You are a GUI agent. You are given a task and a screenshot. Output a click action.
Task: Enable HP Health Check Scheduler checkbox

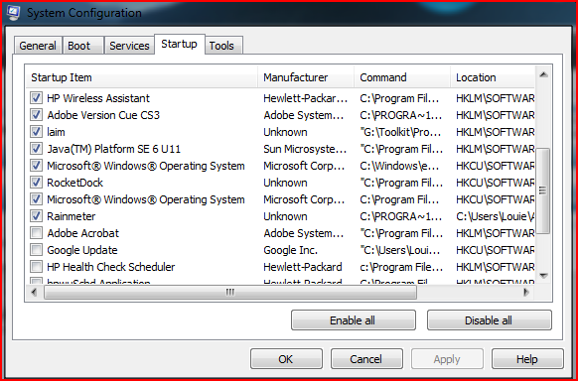point(36,267)
